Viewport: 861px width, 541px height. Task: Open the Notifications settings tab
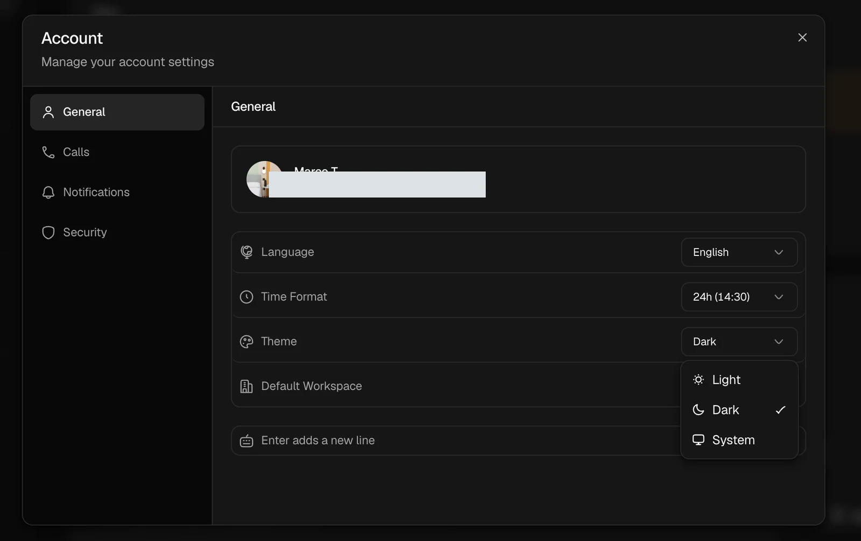tap(117, 192)
